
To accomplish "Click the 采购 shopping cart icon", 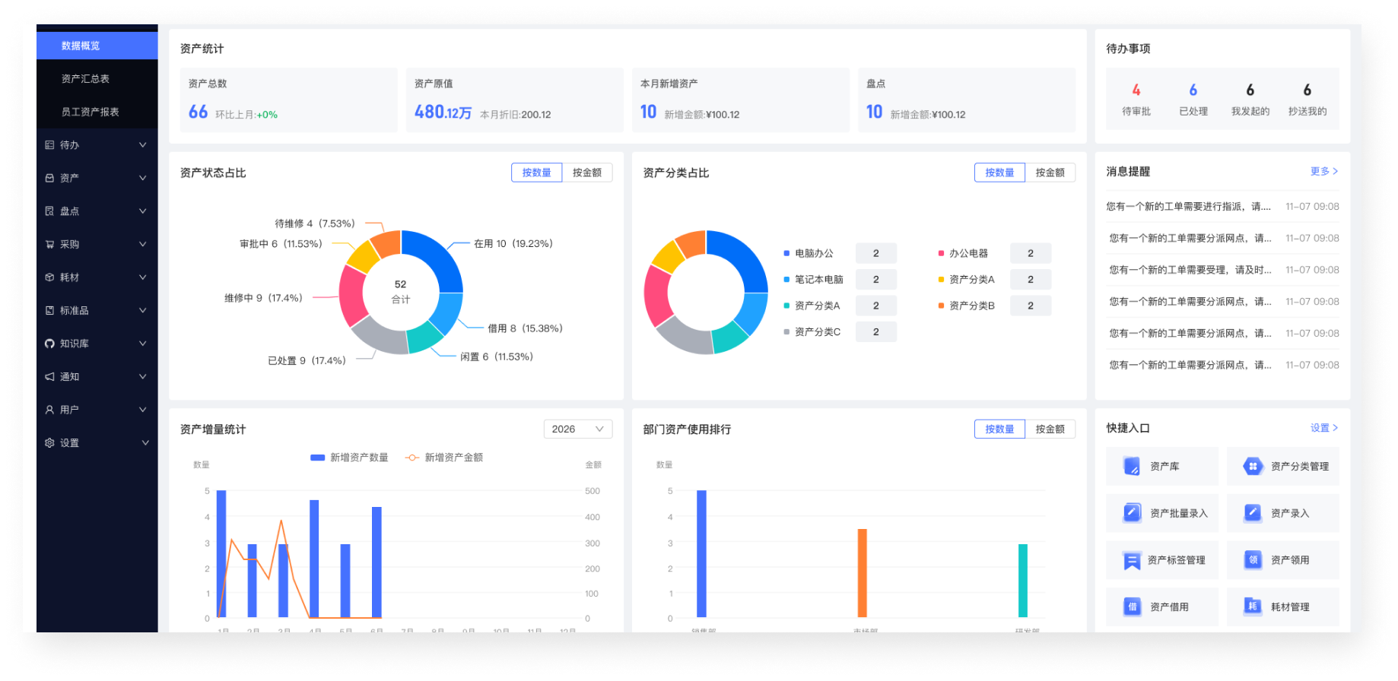I will click(49, 244).
